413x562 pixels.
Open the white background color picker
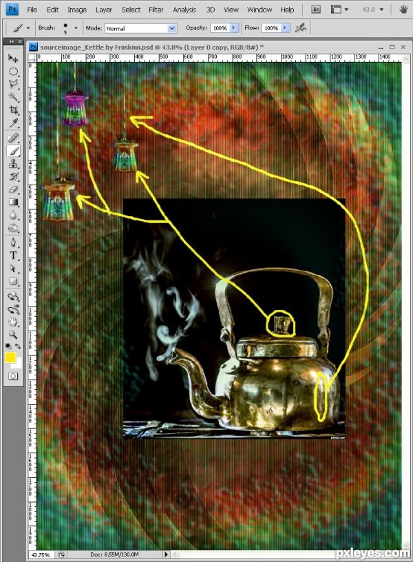coord(19,364)
